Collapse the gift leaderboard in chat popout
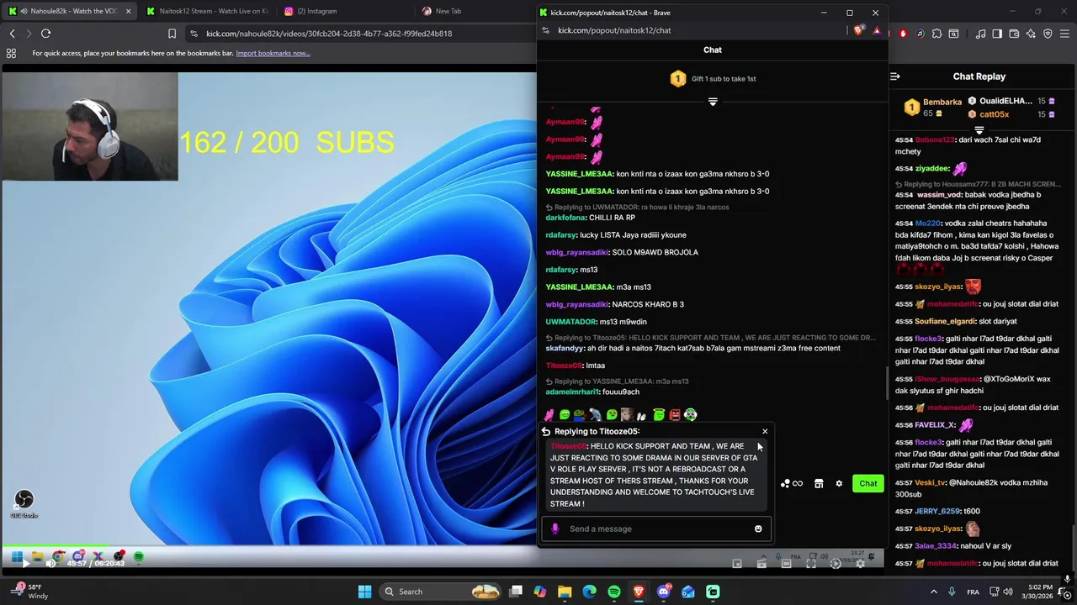This screenshot has width=1077, height=605. click(x=713, y=102)
